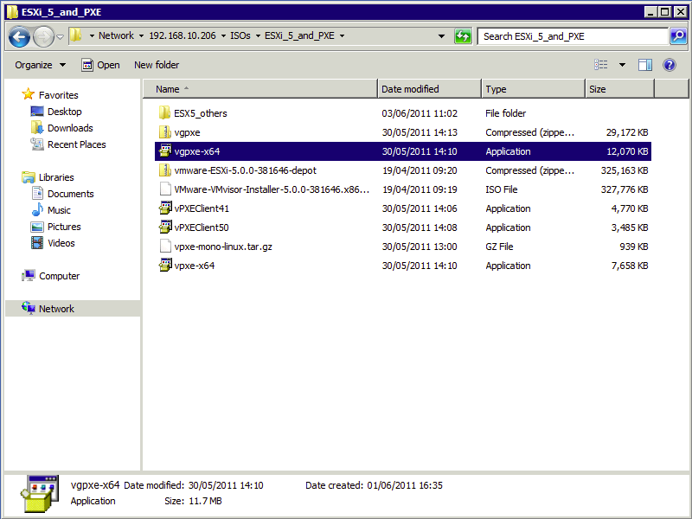Sort by the Size column header

619,89
